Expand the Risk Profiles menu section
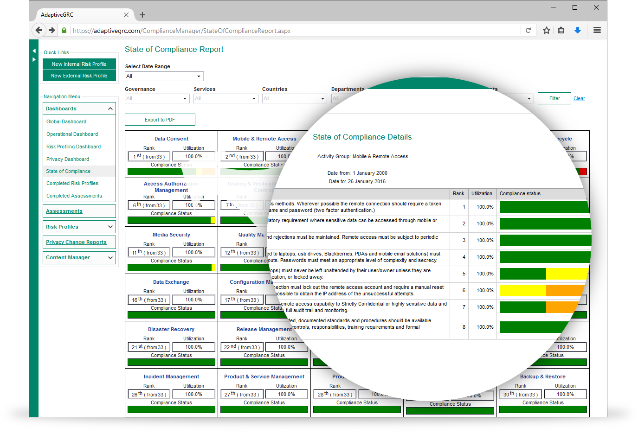 pos(110,227)
